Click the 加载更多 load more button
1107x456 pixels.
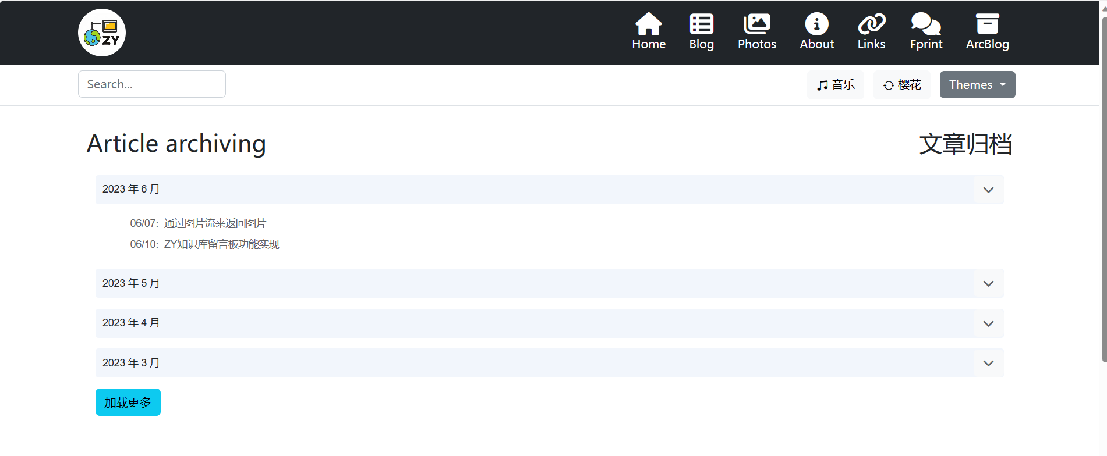tap(128, 402)
